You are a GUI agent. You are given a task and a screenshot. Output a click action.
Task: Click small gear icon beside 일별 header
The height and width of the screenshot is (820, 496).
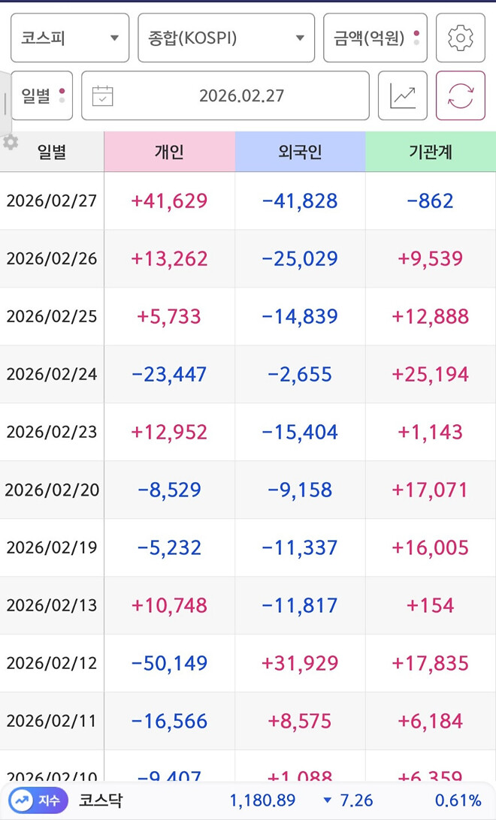(11, 142)
